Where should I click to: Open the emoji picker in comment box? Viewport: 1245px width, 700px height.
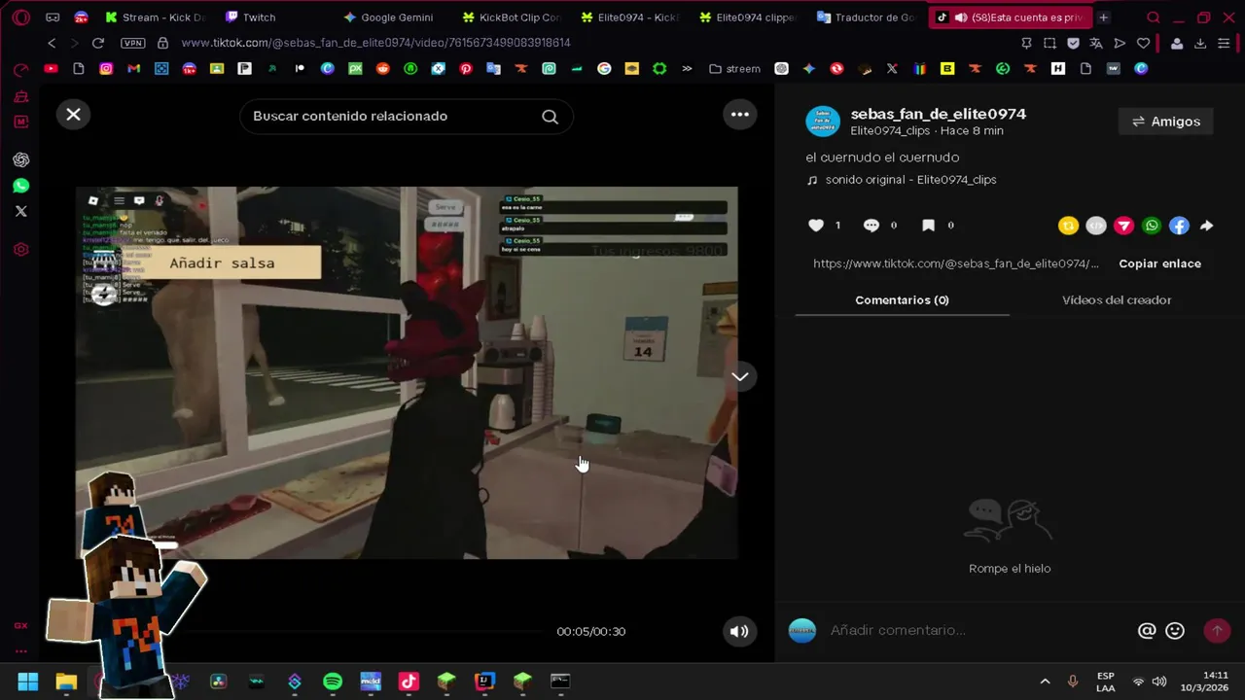(x=1175, y=631)
